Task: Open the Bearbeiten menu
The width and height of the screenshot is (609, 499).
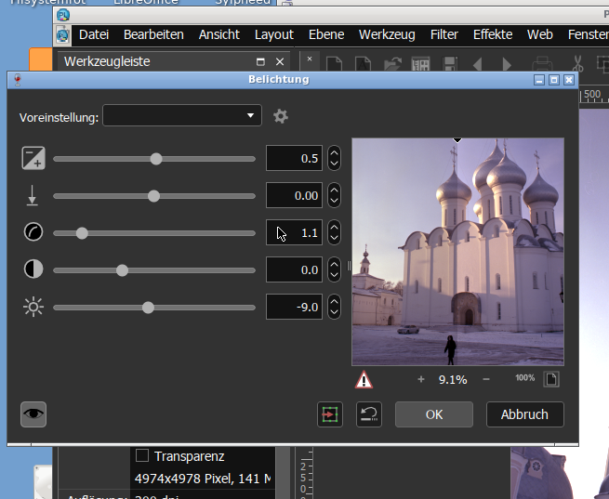Action: 153,34
